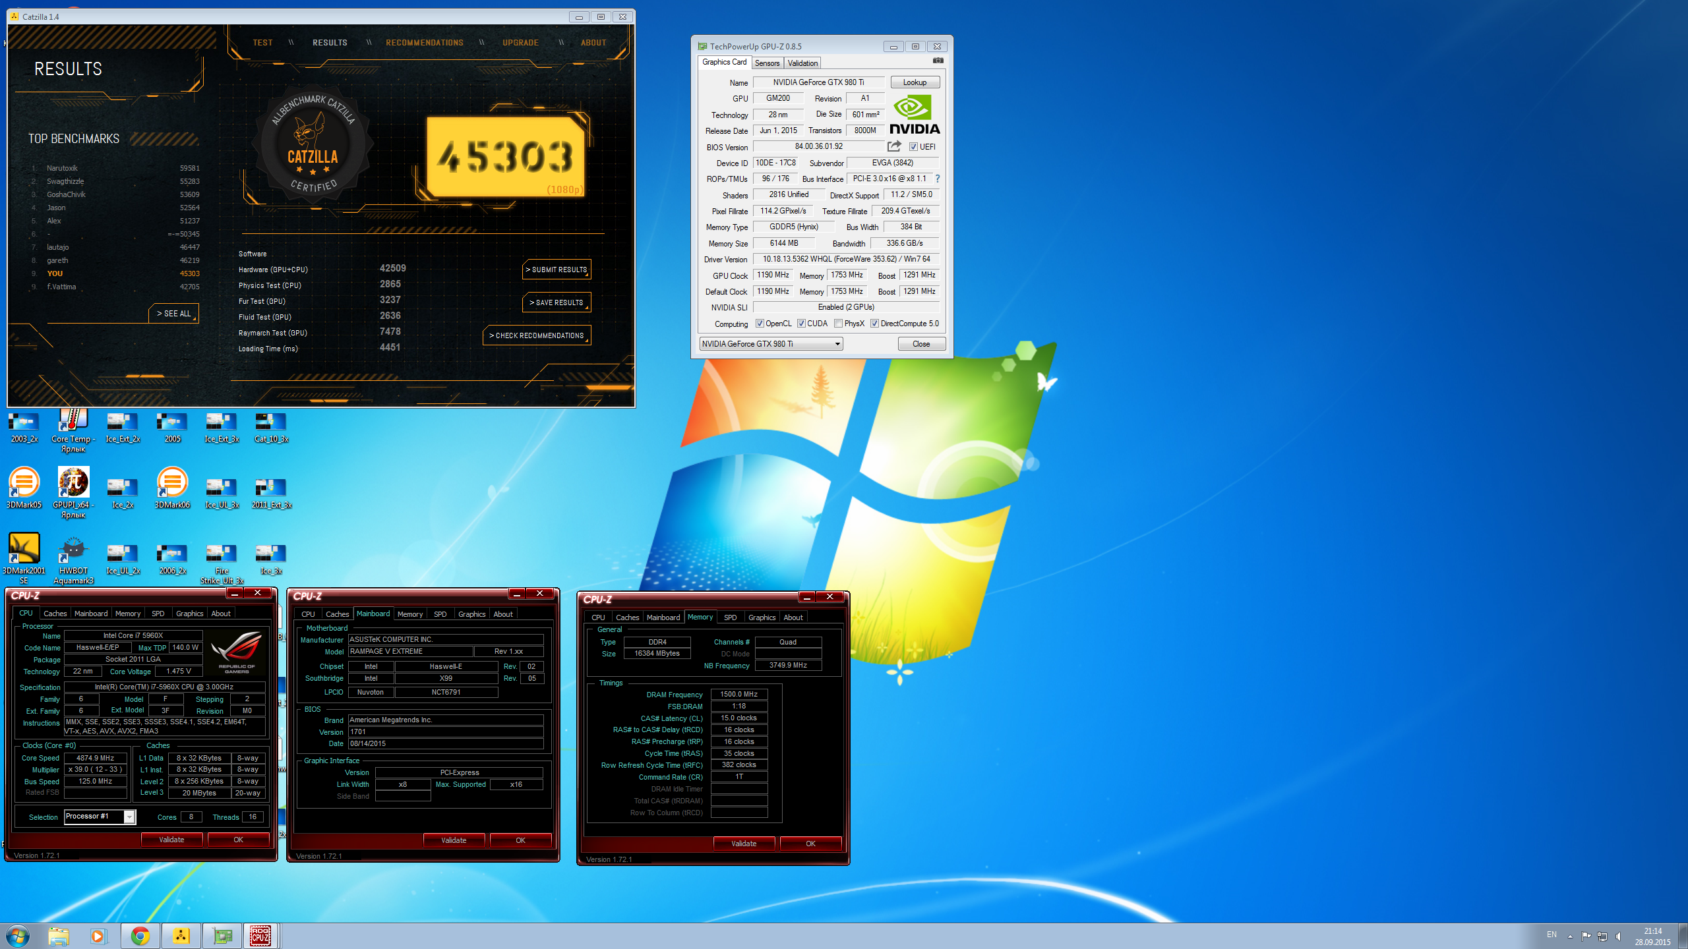1688x949 pixels.
Task: Launch the 3DMark05 shortcut
Action: click(24, 488)
